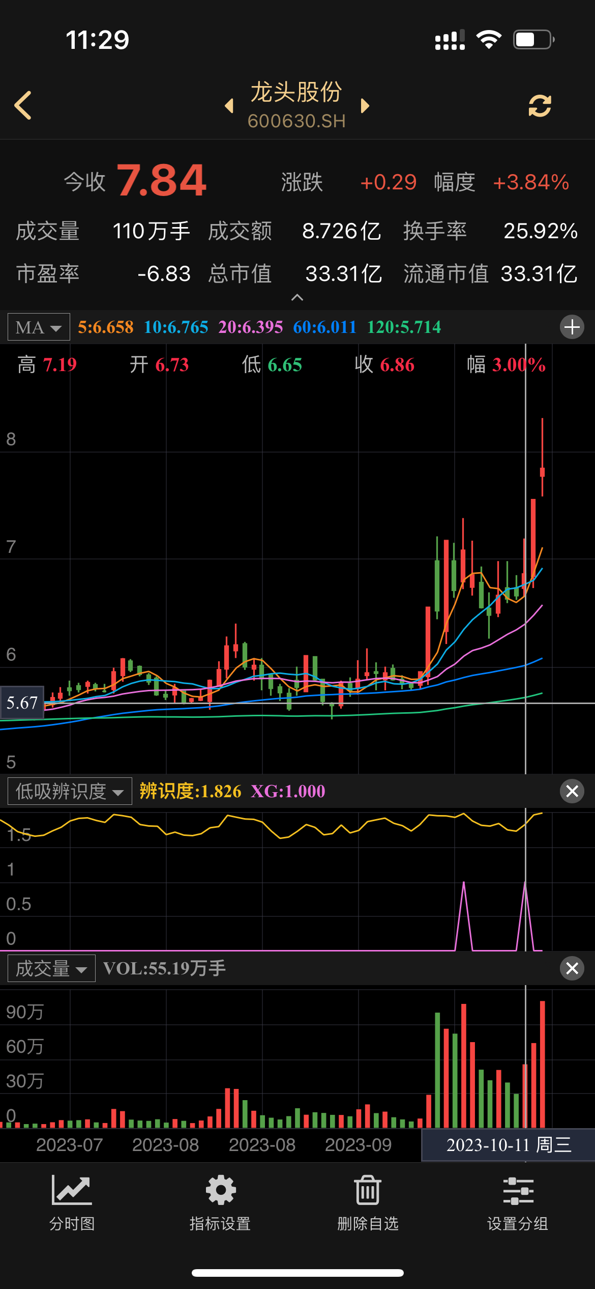Open the 低吸辨识度 indicator dropdown
Image resolution: width=595 pixels, height=1289 pixels.
(x=70, y=791)
